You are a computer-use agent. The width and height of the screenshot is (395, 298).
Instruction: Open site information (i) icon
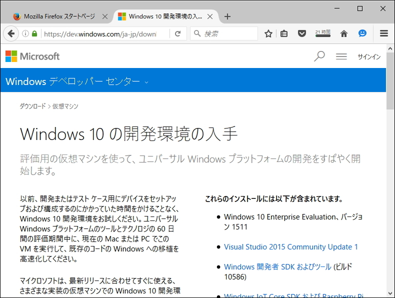pos(25,33)
